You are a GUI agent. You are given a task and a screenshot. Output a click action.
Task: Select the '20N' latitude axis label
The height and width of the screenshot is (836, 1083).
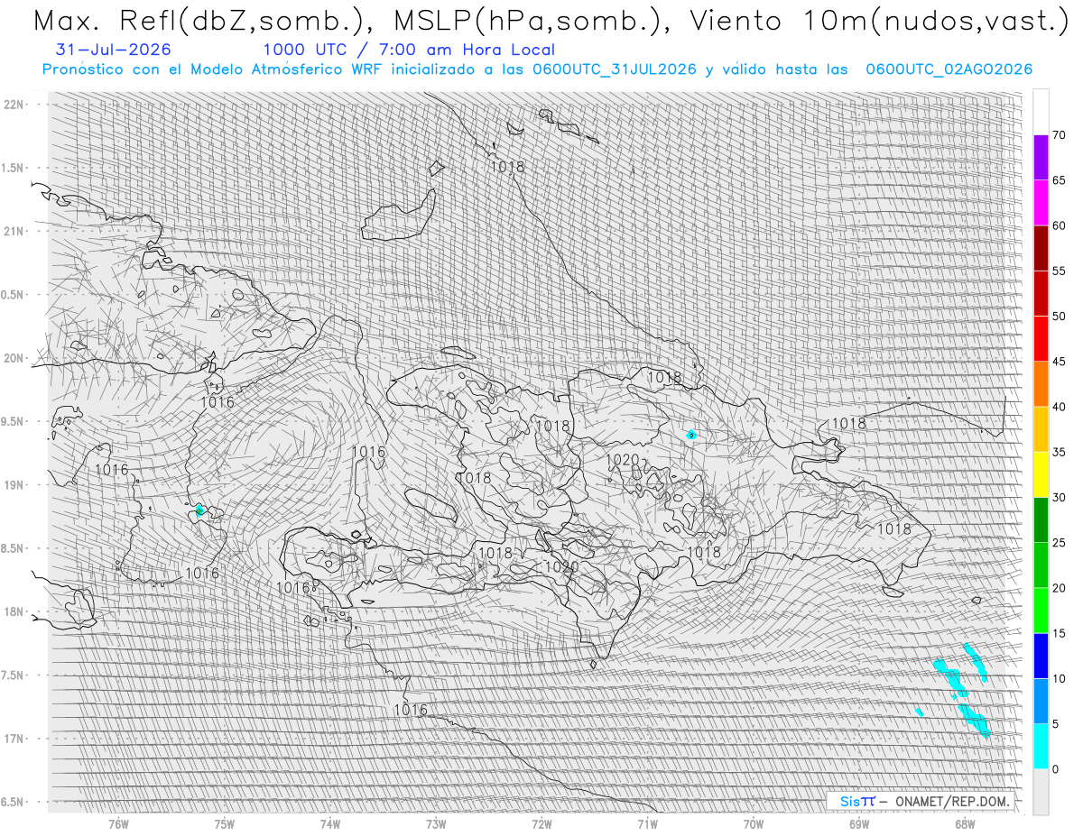click(x=14, y=358)
